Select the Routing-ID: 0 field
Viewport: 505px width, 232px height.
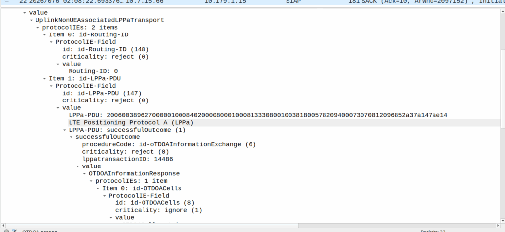93,71
